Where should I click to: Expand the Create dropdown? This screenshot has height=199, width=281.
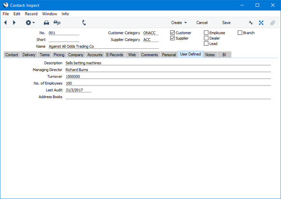point(179,23)
